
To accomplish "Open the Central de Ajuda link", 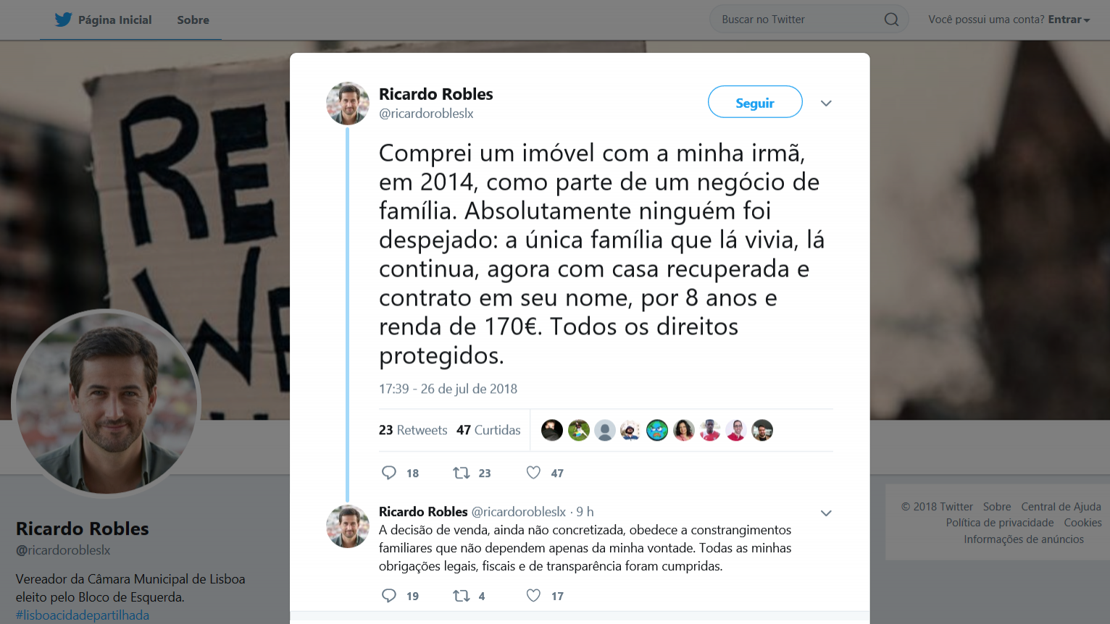I will [1061, 507].
